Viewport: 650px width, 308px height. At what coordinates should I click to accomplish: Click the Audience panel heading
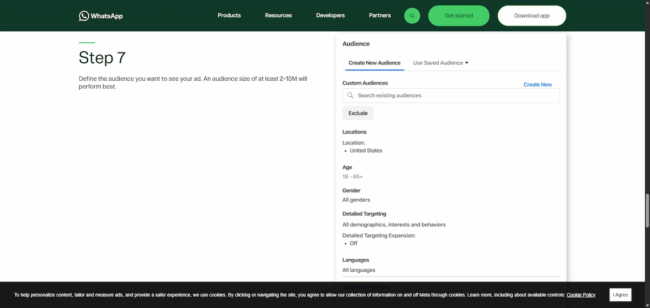click(x=356, y=44)
